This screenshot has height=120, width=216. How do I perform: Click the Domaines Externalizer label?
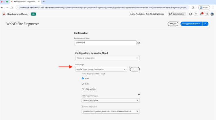(x=89, y=107)
